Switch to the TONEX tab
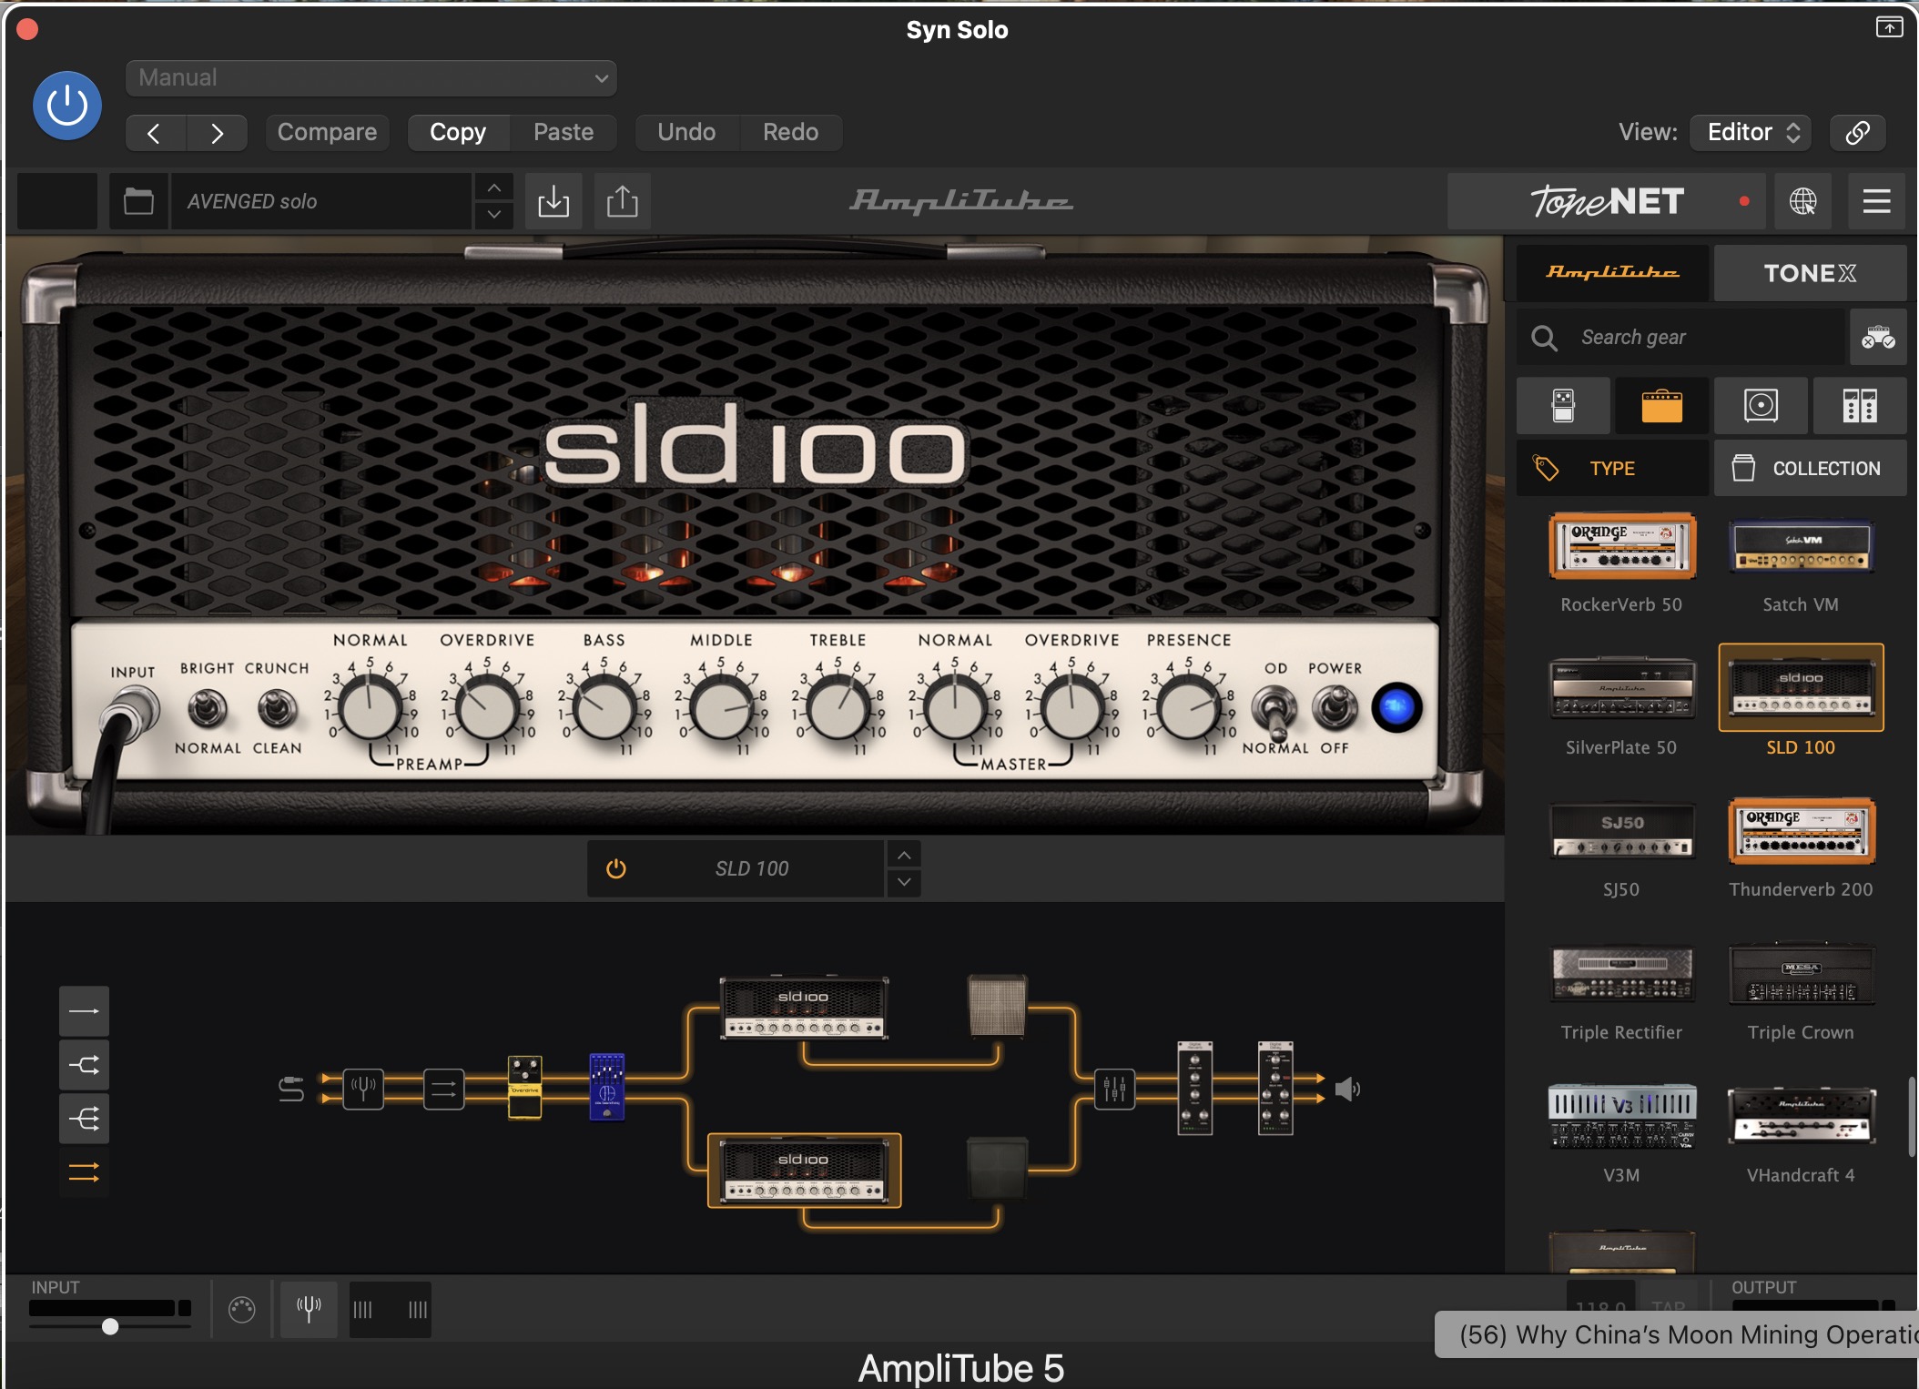The image size is (1919, 1389). click(x=1810, y=273)
